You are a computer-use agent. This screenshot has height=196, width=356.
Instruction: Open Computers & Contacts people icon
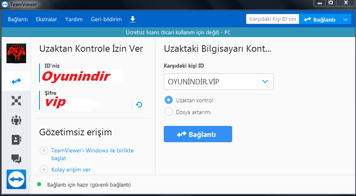16,120
